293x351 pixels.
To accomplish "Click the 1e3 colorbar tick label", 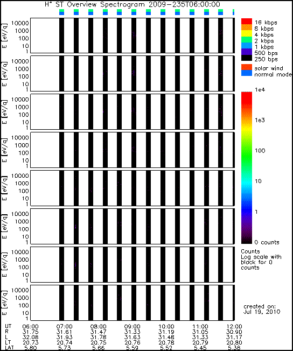I will pos(260,120).
